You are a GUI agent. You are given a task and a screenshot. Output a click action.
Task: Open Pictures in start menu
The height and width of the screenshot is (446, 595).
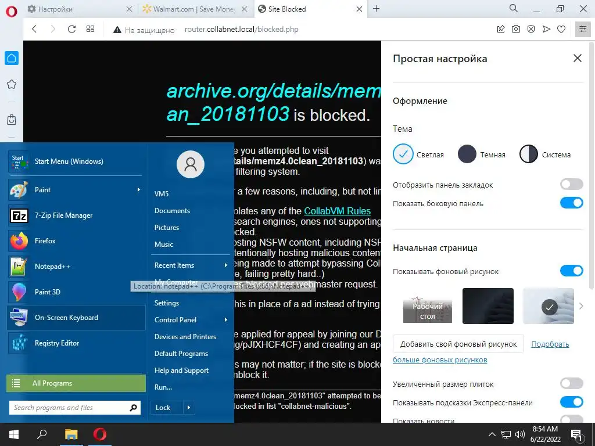[167, 228]
